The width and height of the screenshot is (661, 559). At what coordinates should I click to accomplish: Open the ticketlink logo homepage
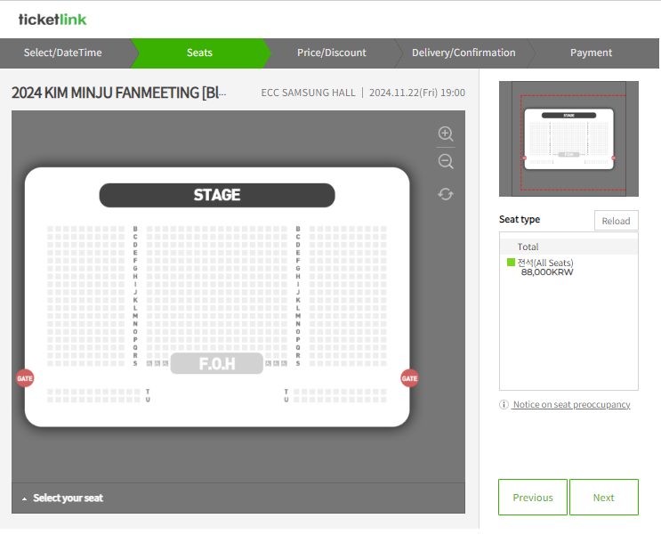[x=52, y=20]
